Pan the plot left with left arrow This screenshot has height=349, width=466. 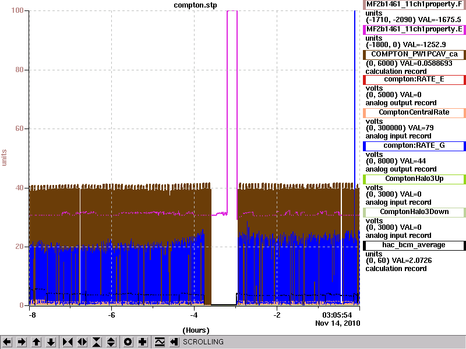(7, 342)
